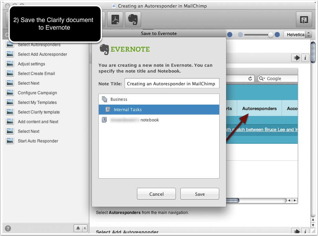Click the PDF export toolbar icon
Screen dimensions: 318x236
coord(115,20)
